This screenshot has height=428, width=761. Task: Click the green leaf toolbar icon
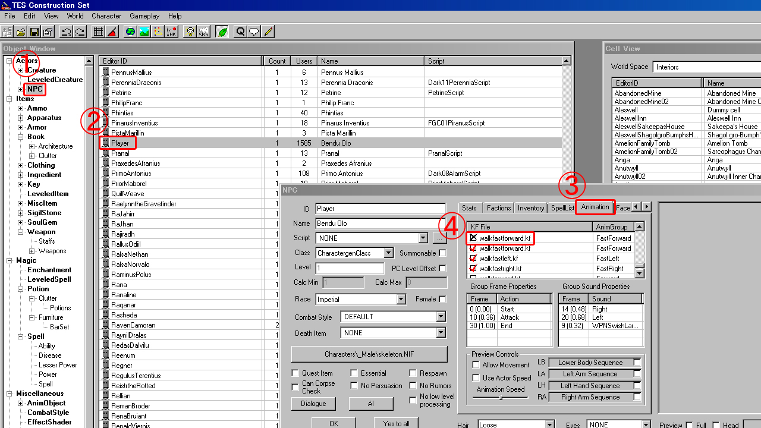(222, 32)
